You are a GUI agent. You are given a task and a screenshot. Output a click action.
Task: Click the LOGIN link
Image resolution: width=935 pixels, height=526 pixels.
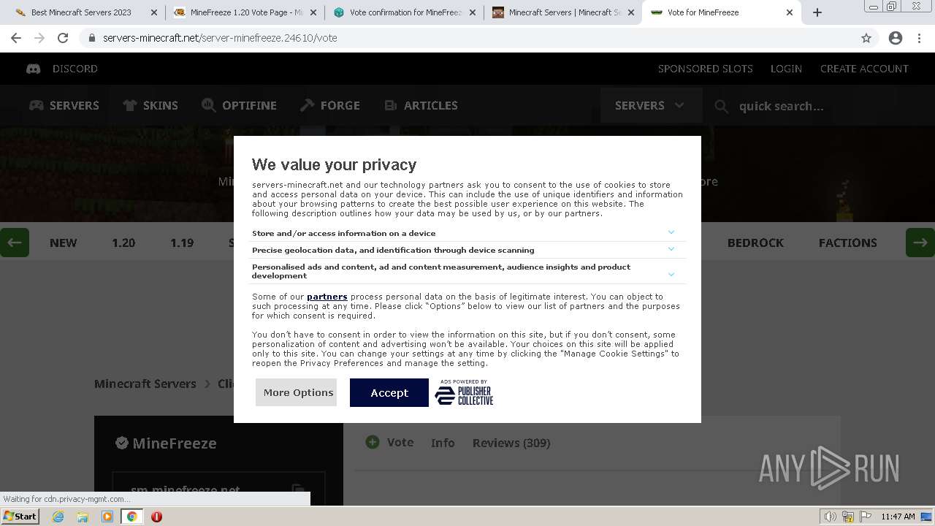[786, 69]
